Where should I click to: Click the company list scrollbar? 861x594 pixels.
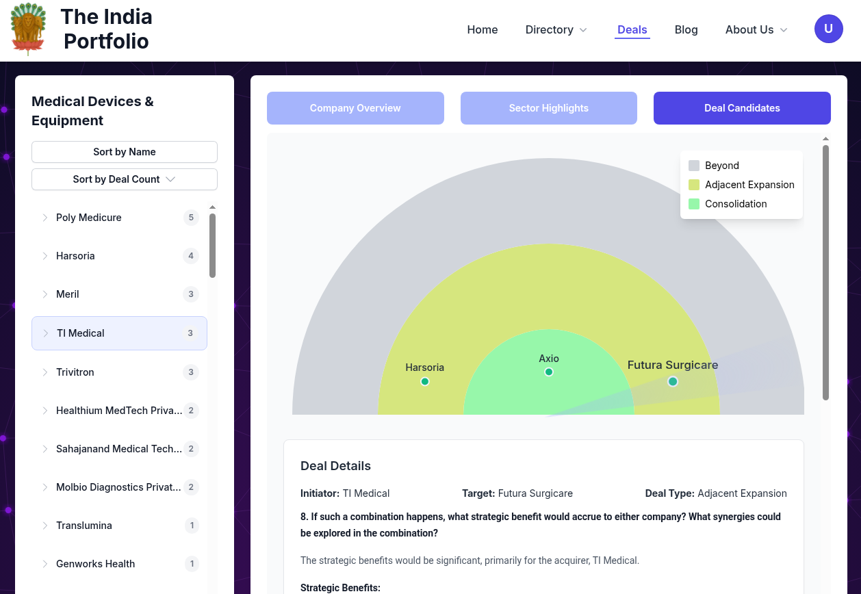(x=212, y=245)
